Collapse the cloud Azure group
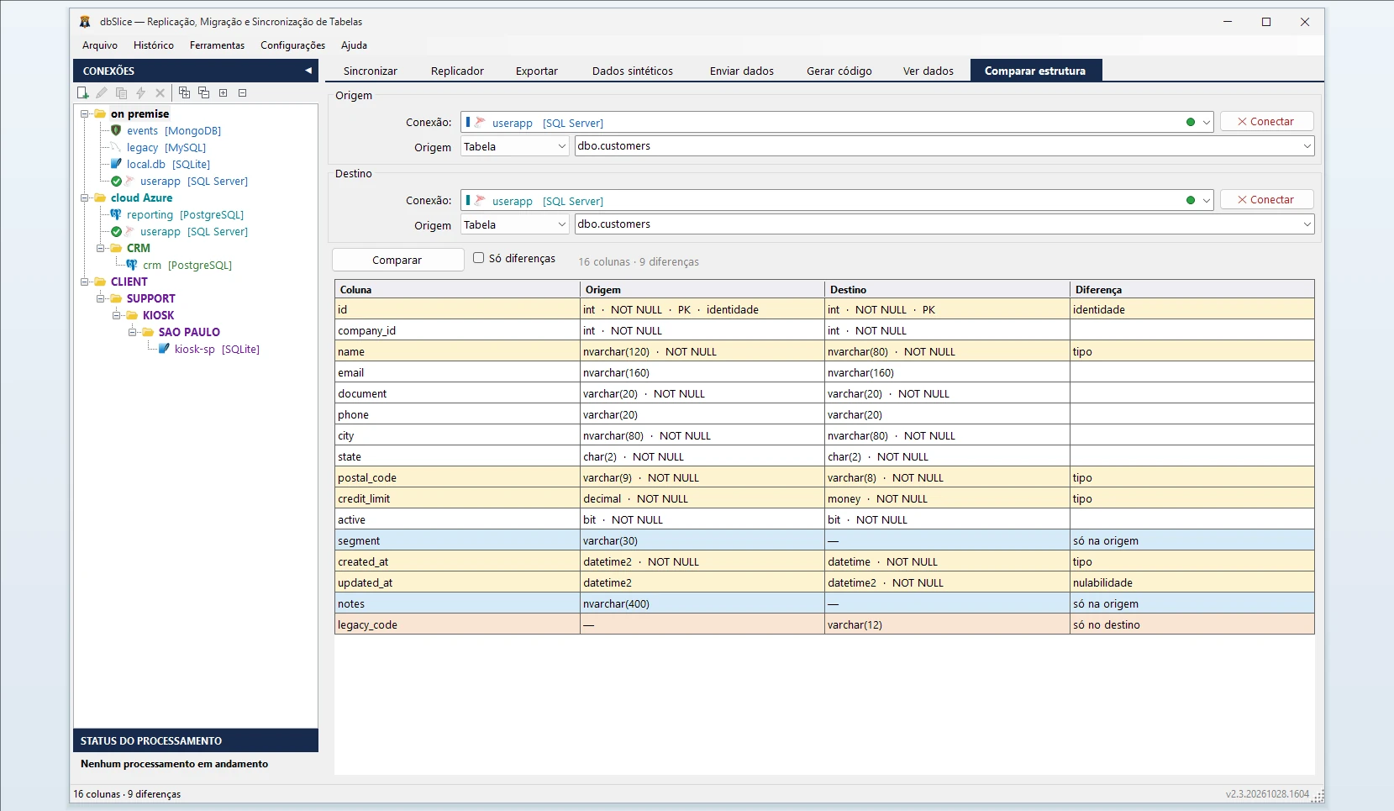 pos(85,197)
